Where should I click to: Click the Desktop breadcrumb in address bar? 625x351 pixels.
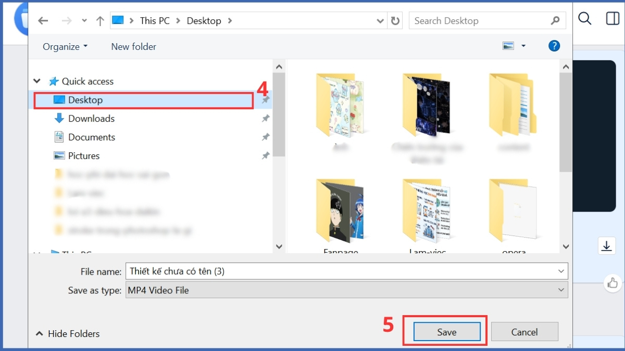[x=204, y=21]
